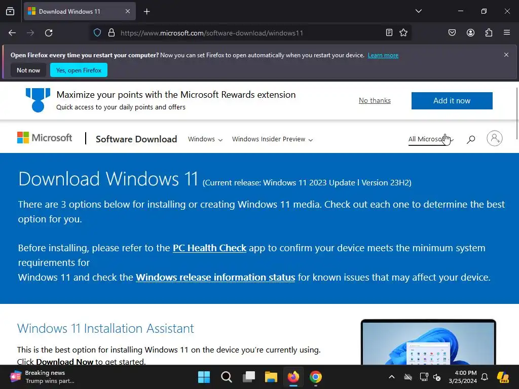519x389 pixels.
Task: Expand Windows Insider Preview dropdown
Action: click(x=272, y=139)
